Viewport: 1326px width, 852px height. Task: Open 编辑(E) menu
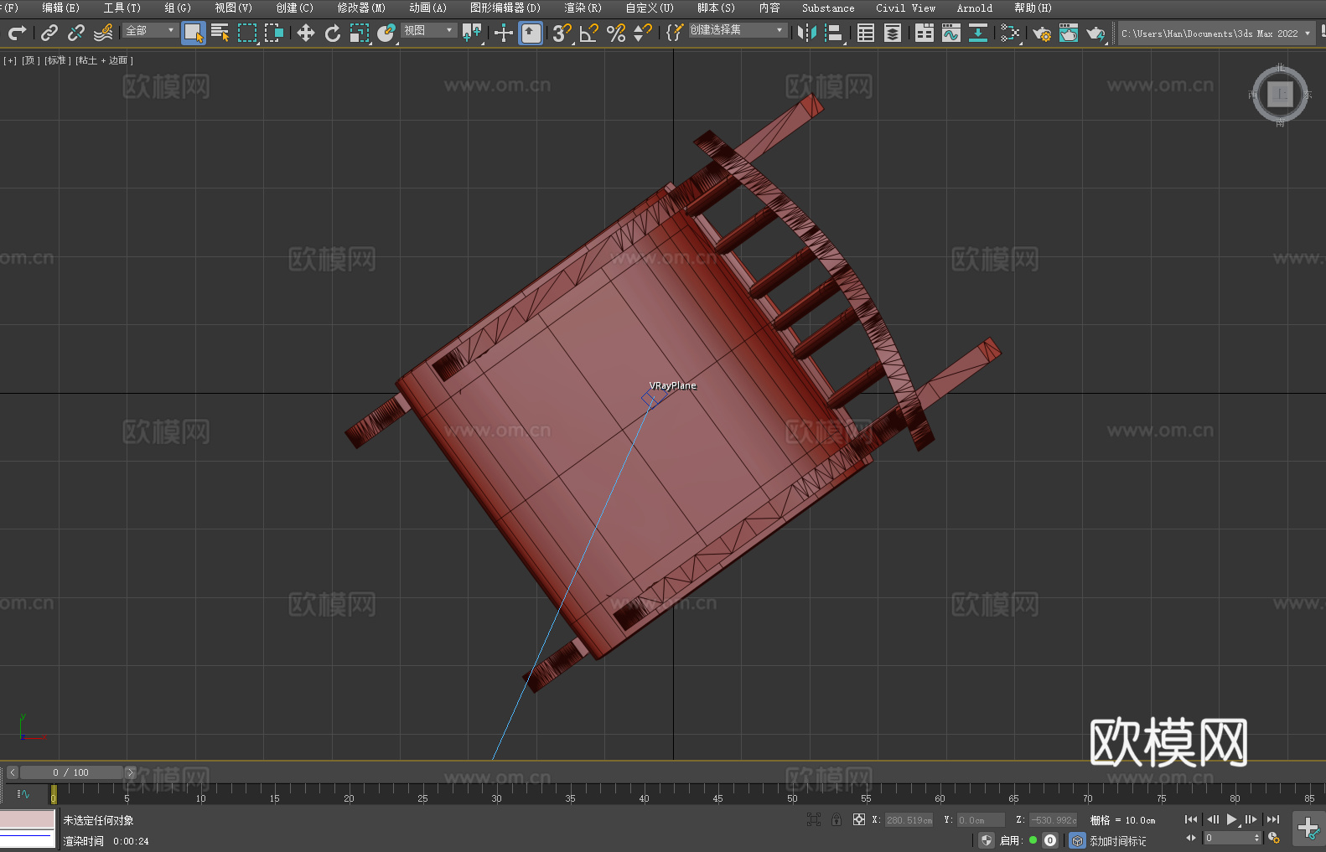pos(61,8)
